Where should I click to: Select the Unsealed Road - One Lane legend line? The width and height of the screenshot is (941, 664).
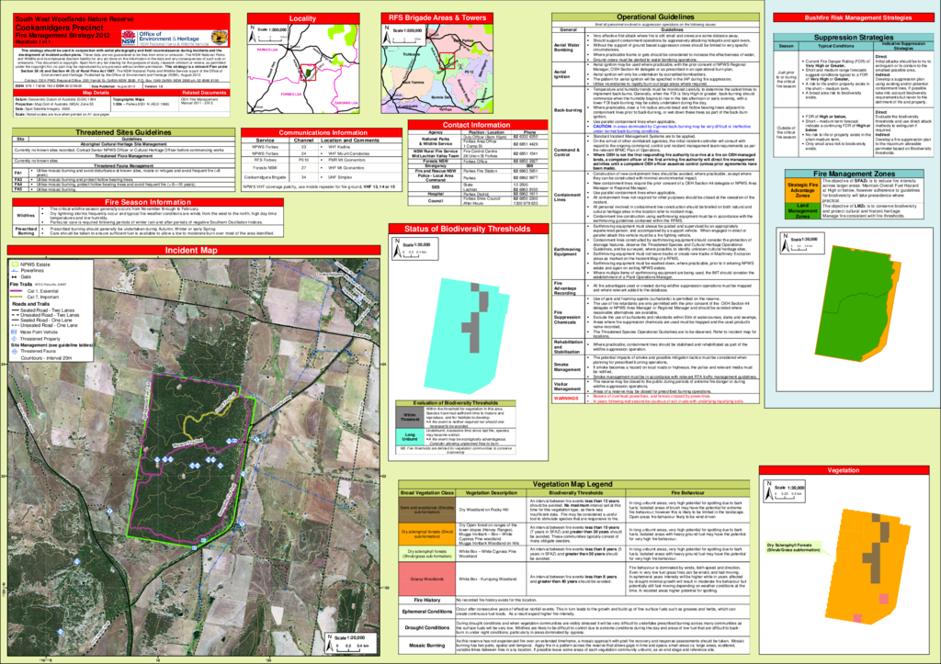tap(16, 325)
